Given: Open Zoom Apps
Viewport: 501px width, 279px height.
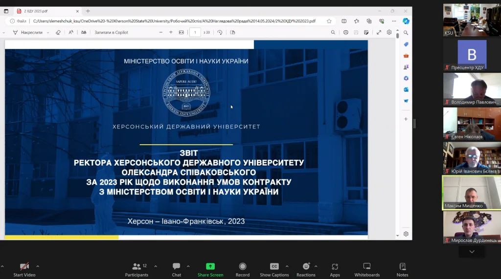Looking at the screenshot, I should click(335, 269).
